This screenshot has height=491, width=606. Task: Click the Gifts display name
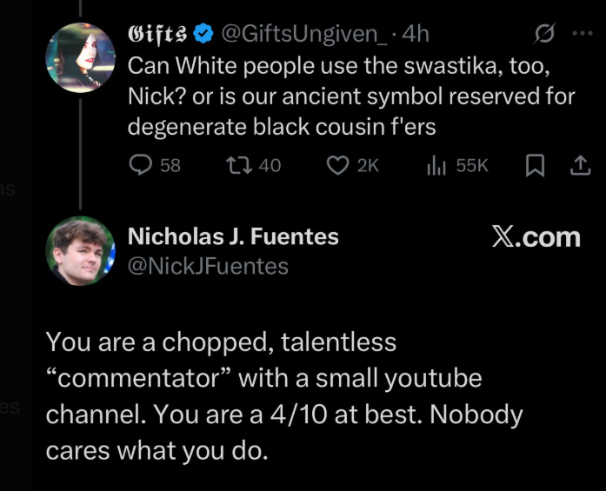(159, 36)
